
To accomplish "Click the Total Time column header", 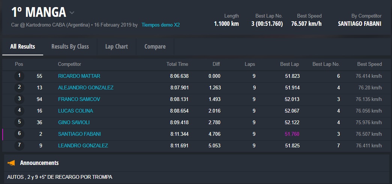I will [x=177, y=64].
